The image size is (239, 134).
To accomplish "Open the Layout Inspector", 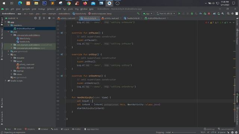I will pos(226,129).
